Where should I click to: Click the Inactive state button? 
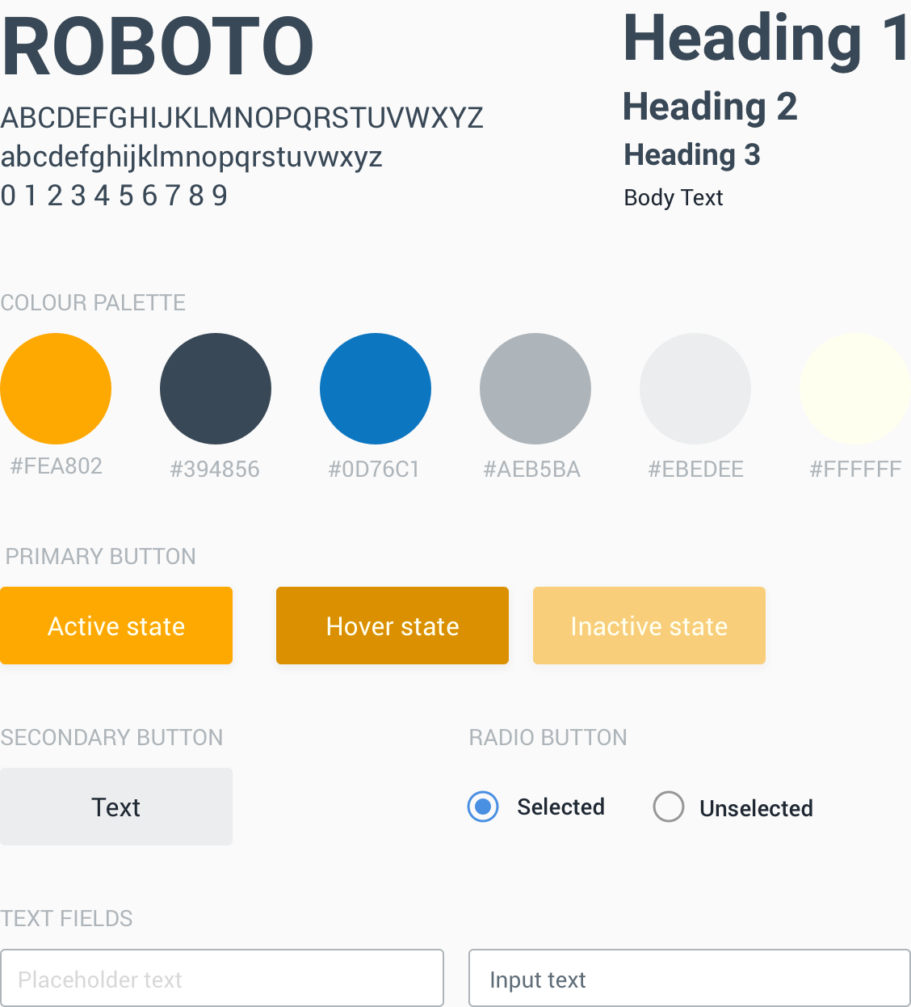coord(649,626)
